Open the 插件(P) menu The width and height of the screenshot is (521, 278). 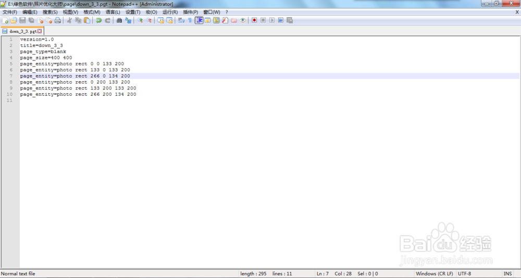click(191, 12)
